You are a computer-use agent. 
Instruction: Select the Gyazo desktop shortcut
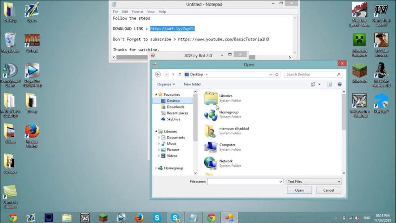click(x=32, y=12)
